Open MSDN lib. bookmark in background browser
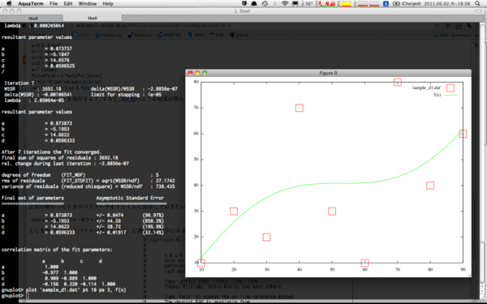This screenshot has height=304, width=487. [170, 35]
